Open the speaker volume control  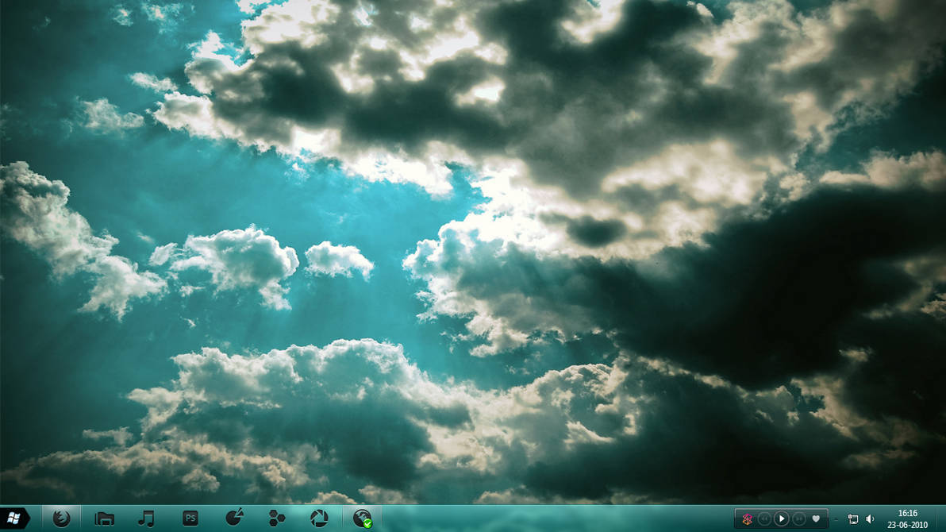click(870, 519)
